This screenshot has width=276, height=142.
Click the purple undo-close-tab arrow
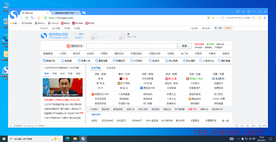click(x=32, y=18)
